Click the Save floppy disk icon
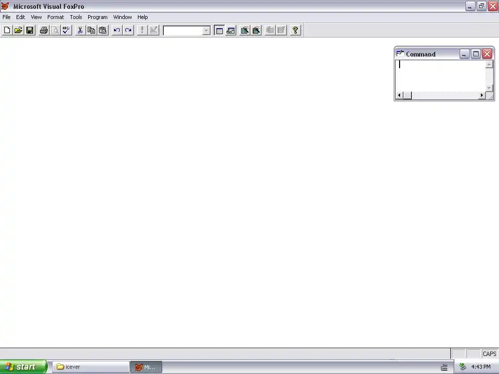Image resolution: width=499 pixels, height=374 pixels. pyautogui.click(x=30, y=30)
